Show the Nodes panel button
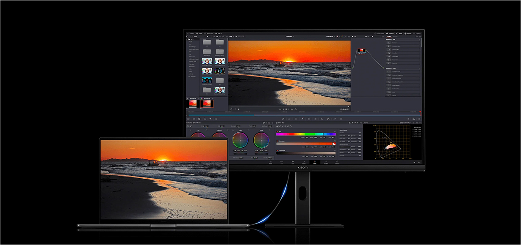Screen dimensions: 521x245 coord(399,33)
